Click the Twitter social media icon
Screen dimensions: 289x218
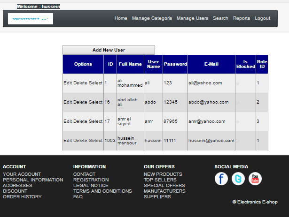pos(238,179)
